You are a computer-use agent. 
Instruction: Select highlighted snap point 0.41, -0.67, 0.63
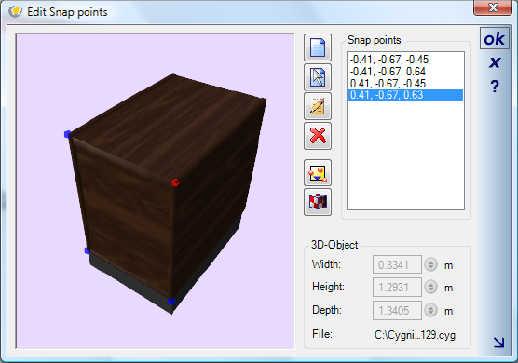click(x=405, y=95)
